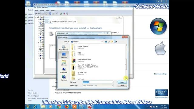Select the Odin Samsung tools folder
This screenshot has width=194, height=109.
point(84,60)
